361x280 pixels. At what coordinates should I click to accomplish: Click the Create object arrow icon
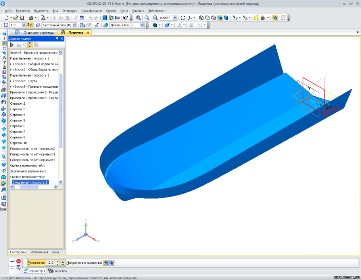[x=12, y=261]
